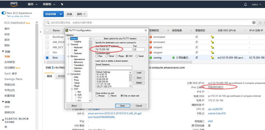Toggle the New EC2 Experience switch
Image resolution: width=265 pixels, height=130 pixels.
pos(4,13)
